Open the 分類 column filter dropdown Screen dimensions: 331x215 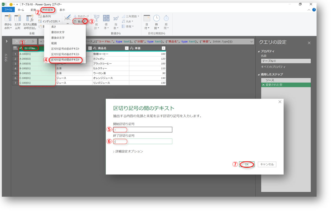[90, 48]
